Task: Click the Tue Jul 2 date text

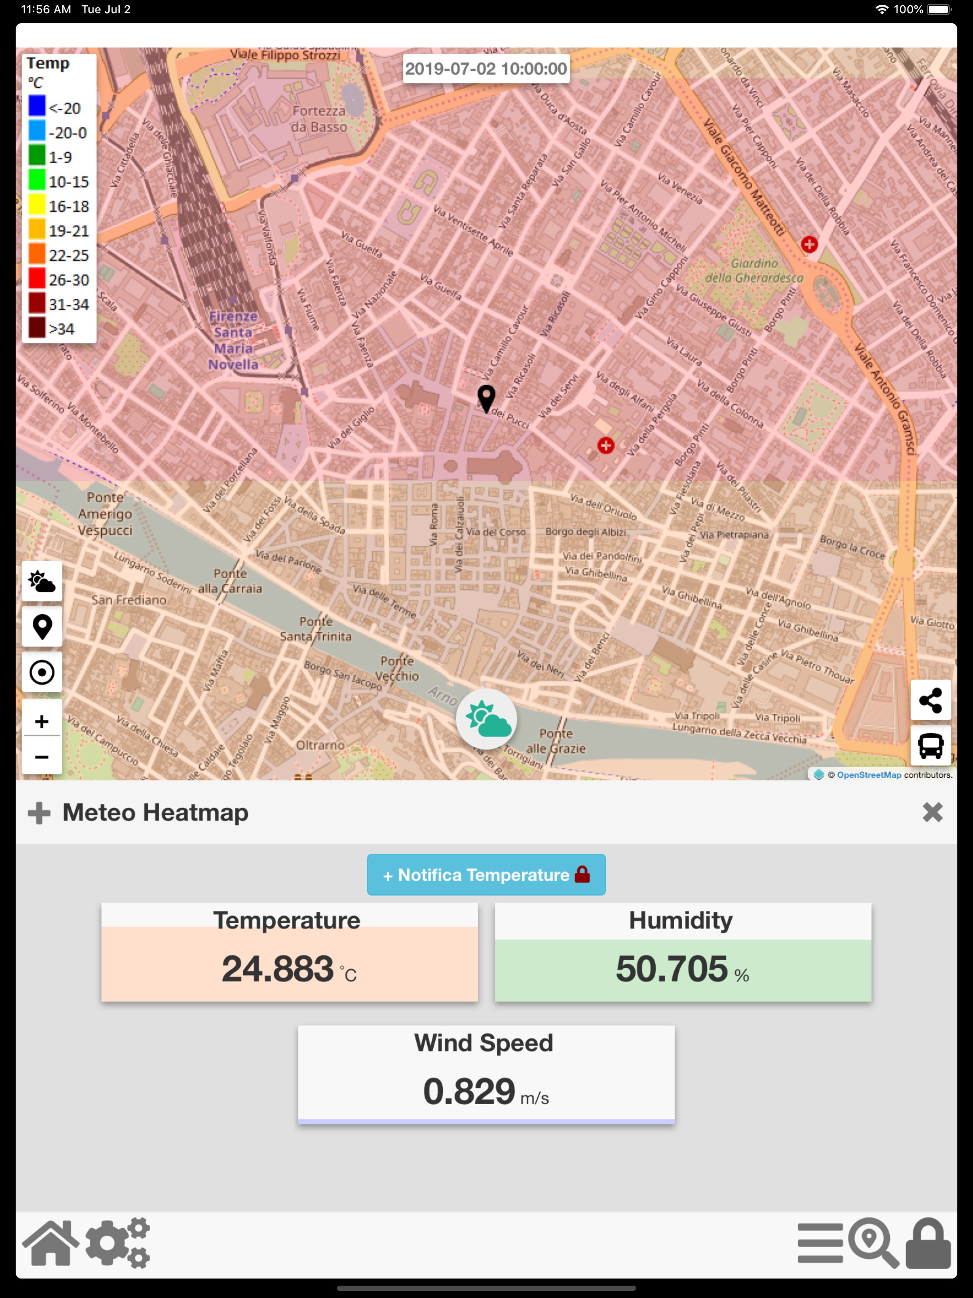Action: pyautogui.click(x=106, y=10)
